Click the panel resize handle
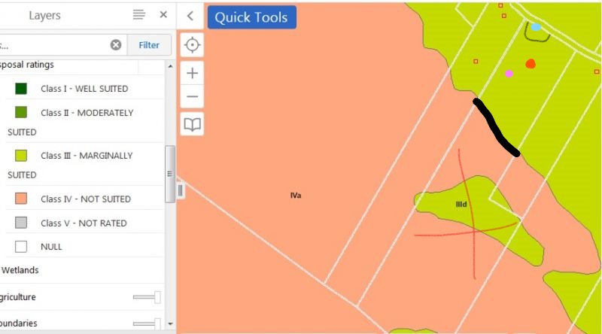Screen dimensions: 602x334 180,190
